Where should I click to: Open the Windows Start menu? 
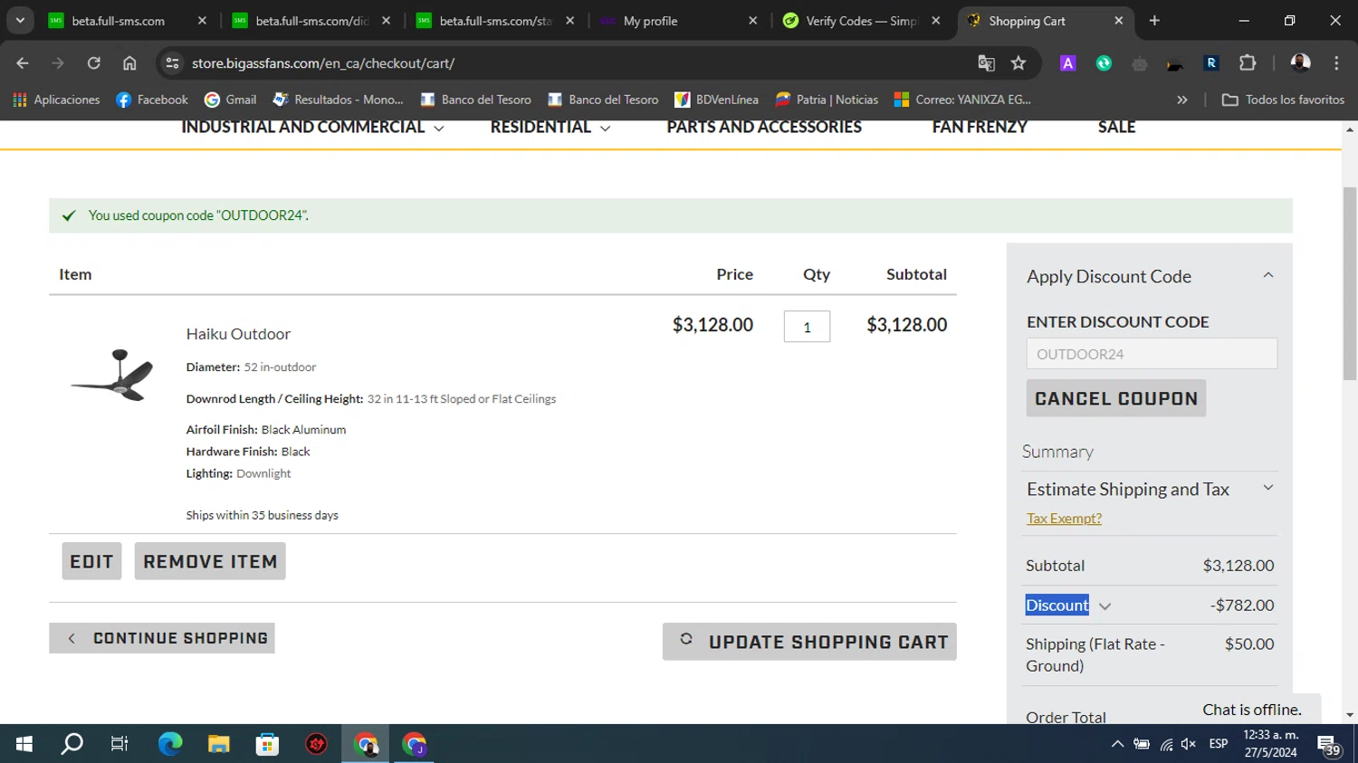click(24, 744)
